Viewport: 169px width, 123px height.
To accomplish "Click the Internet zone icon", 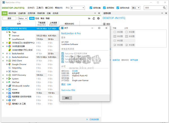I will click(x=10, y=36).
